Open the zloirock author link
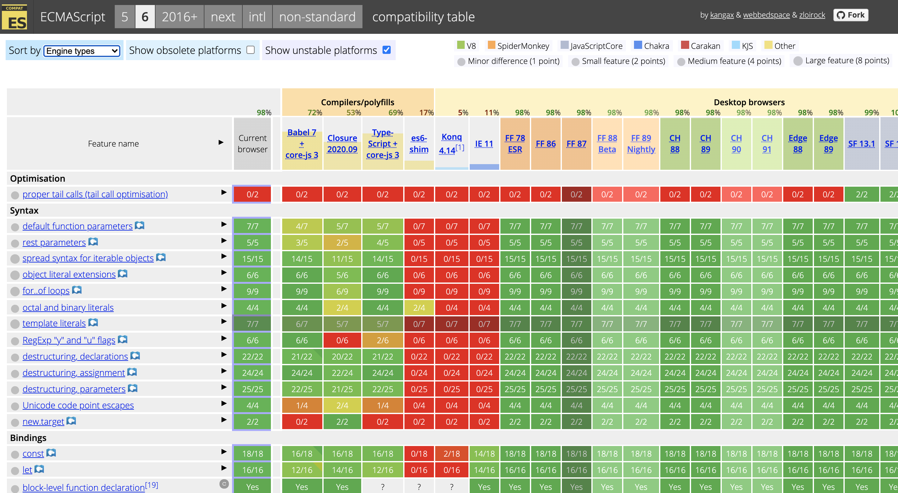Viewport: 898px width, 493px height. (x=812, y=15)
